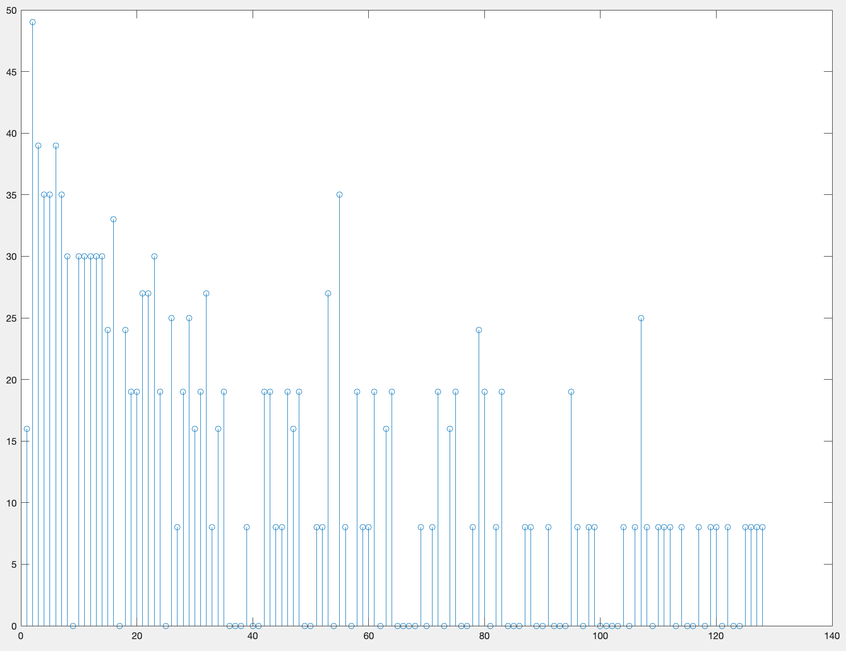
Task: Select the tallest stem marker at value 49
Action: (32, 22)
